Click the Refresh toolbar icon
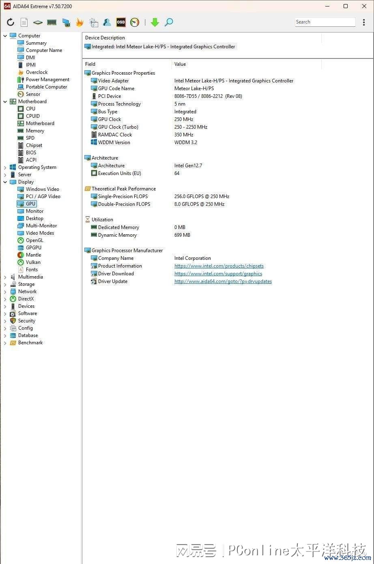The image size is (374, 564). click(x=11, y=22)
